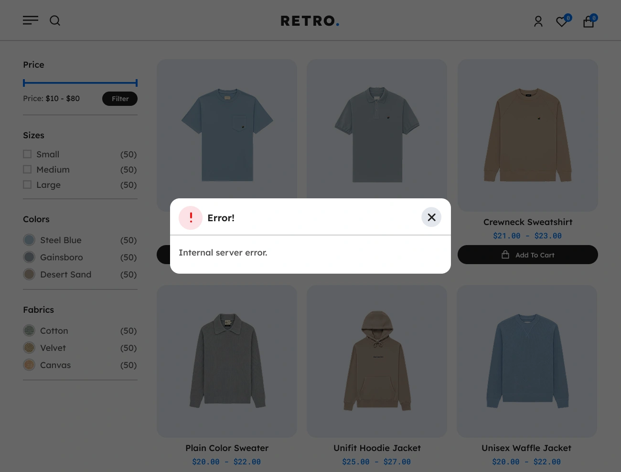Close the Error dialog
Image resolution: width=621 pixels, height=472 pixels.
click(431, 217)
